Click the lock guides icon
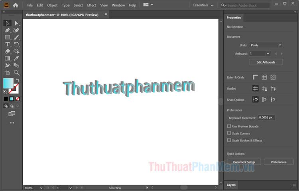This screenshot has width=299, height=191. click(264, 88)
